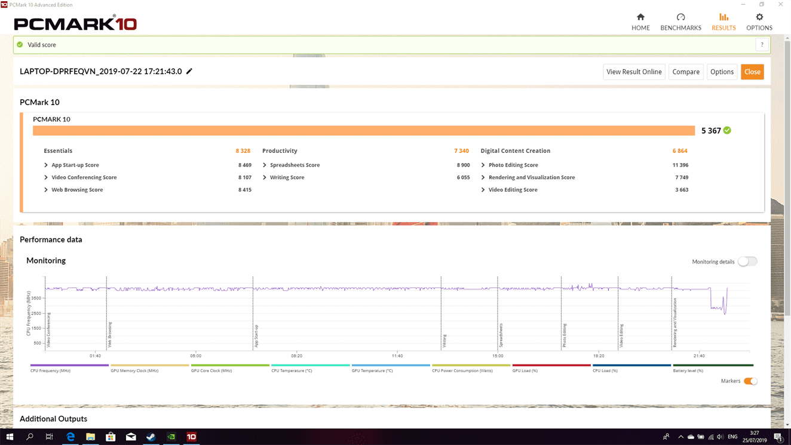Open the taskbar clock and date

click(x=755, y=437)
